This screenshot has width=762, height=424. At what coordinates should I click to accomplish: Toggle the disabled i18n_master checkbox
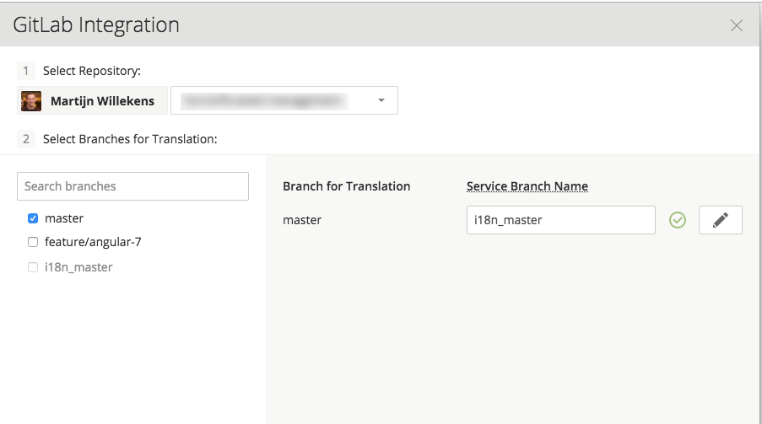click(x=33, y=267)
